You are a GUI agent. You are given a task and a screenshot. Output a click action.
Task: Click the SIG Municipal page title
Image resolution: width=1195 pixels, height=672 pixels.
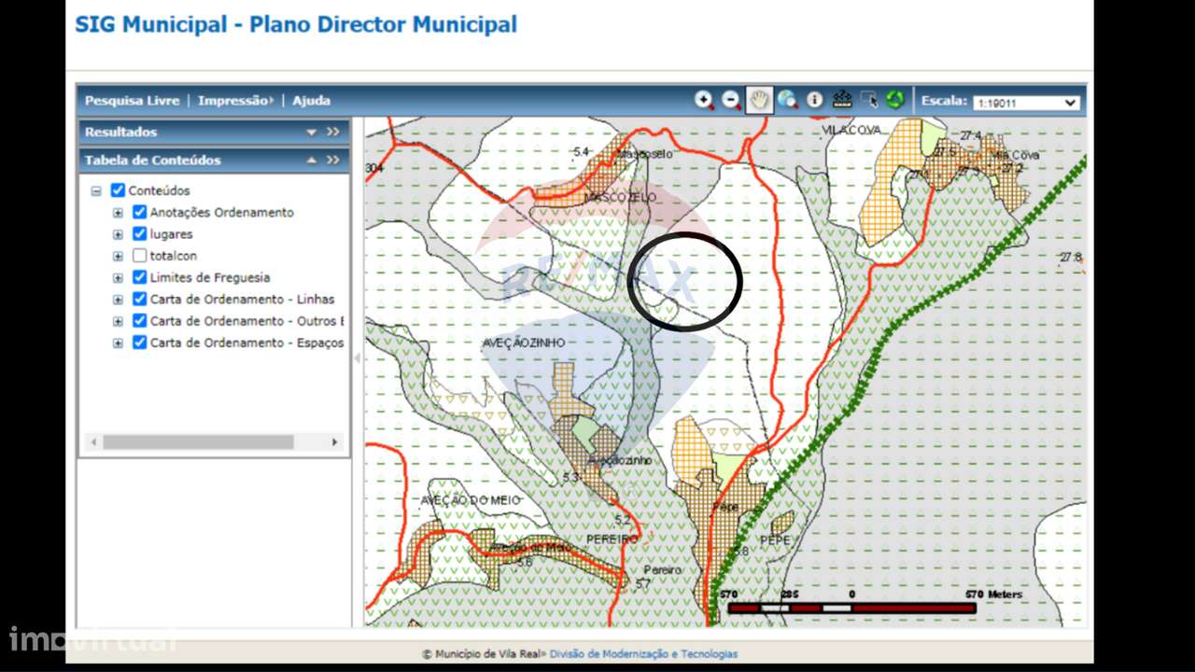click(296, 24)
